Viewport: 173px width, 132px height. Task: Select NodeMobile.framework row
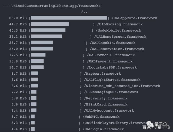[118, 31]
